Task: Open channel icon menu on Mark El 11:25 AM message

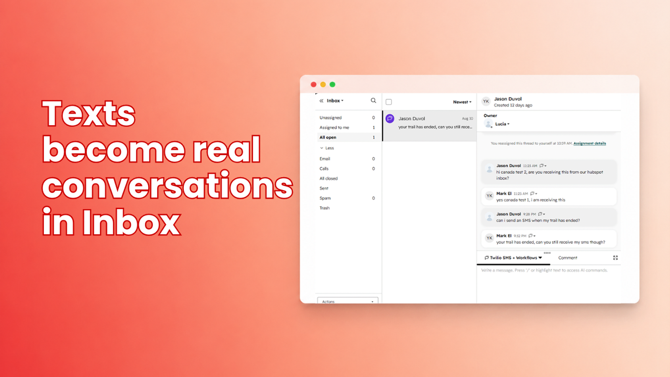Action: click(x=533, y=194)
